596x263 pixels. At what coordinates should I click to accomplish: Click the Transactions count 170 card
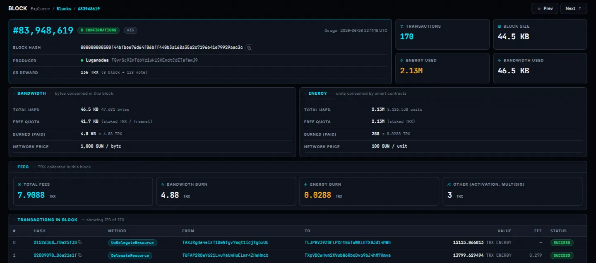442,34
